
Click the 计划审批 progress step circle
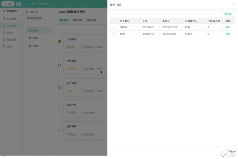pyautogui.click(x=59, y=65)
